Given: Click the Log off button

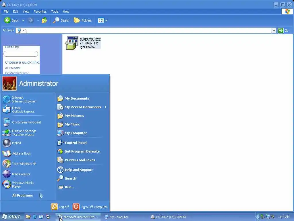Looking at the screenshot, I should (x=60, y=207).
